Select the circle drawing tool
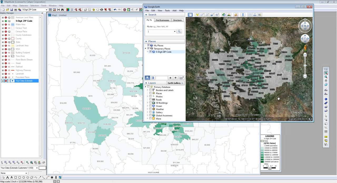The image size is (337, 183). 24,177
